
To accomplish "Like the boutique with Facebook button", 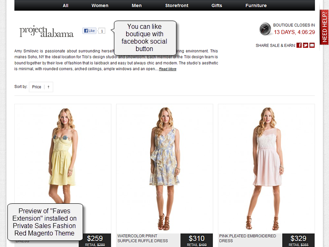I will pos(89,31).
